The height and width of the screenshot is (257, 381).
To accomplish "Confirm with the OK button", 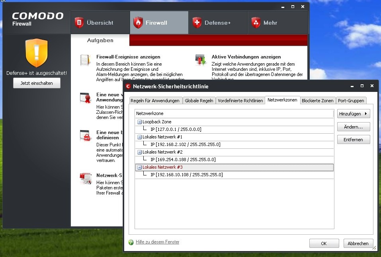I will click(324, 243).
